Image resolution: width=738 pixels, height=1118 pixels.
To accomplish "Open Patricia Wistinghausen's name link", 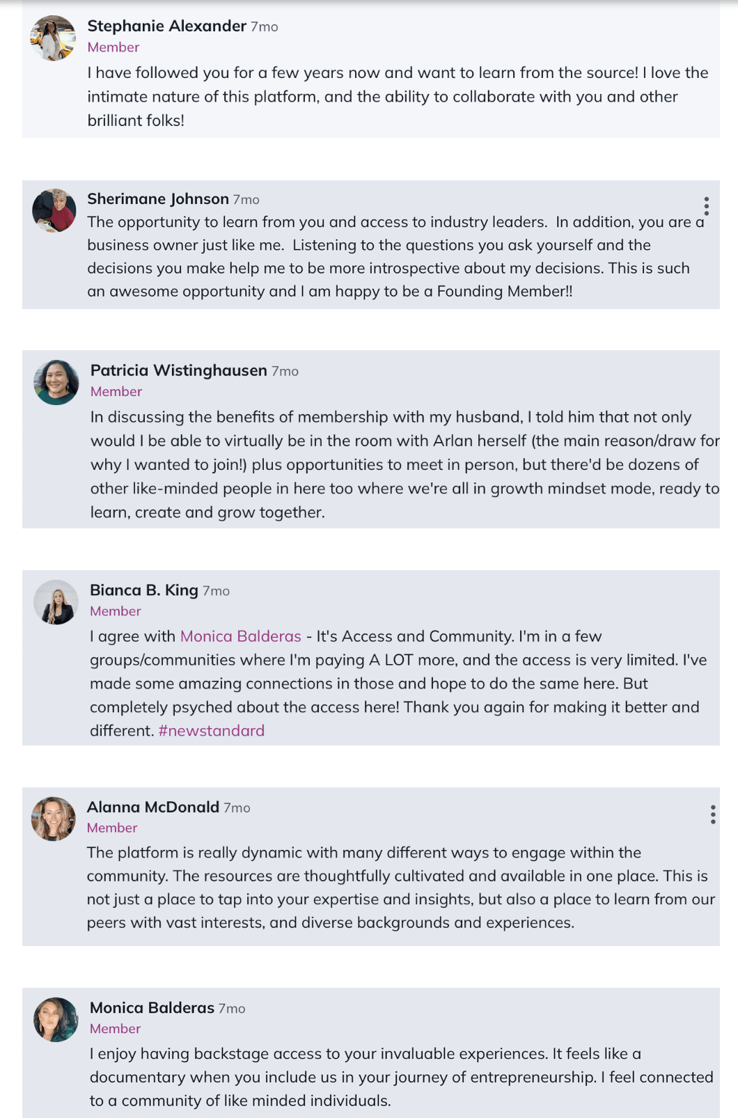I will 179,370.
